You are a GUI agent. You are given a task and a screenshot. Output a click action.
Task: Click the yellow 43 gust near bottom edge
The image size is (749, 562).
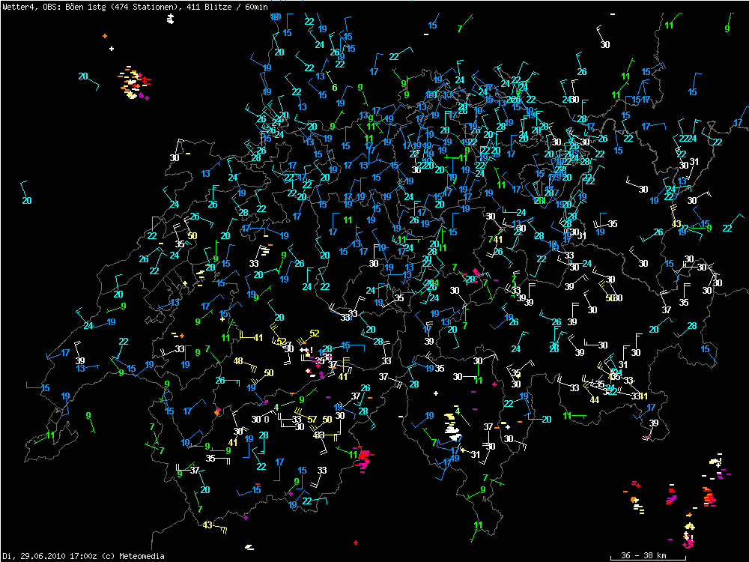pyautogui.click(x=207, y=525)
